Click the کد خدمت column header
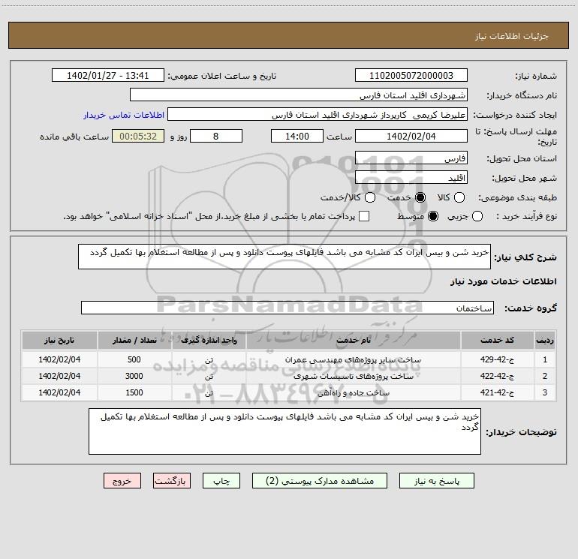Screen dimensions: 578x559 (x=497, y=340)
